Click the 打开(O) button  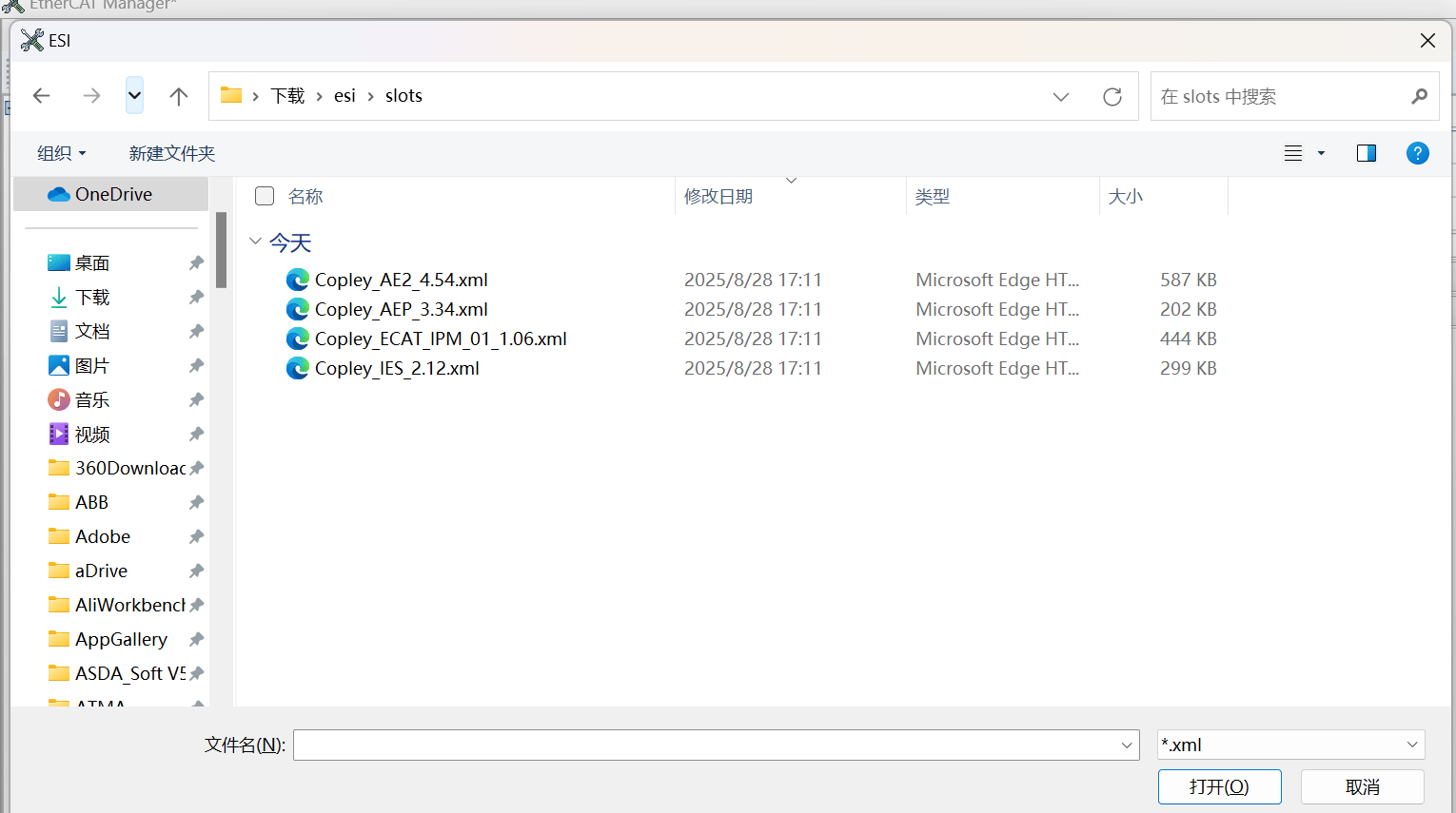point(1219,787)
